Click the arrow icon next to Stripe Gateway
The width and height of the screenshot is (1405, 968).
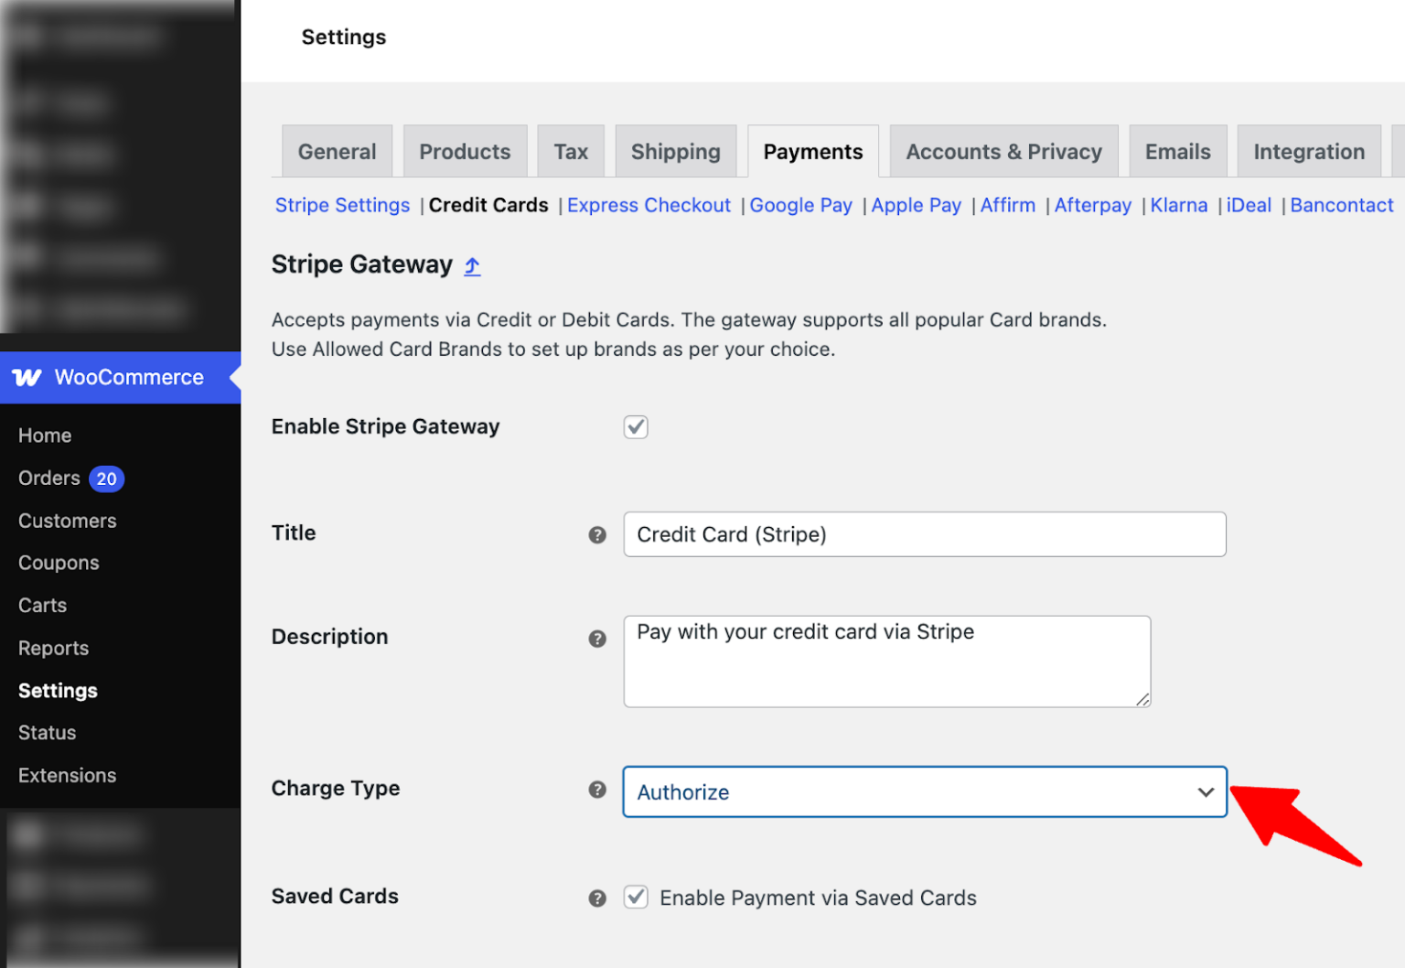coord(472,265)
